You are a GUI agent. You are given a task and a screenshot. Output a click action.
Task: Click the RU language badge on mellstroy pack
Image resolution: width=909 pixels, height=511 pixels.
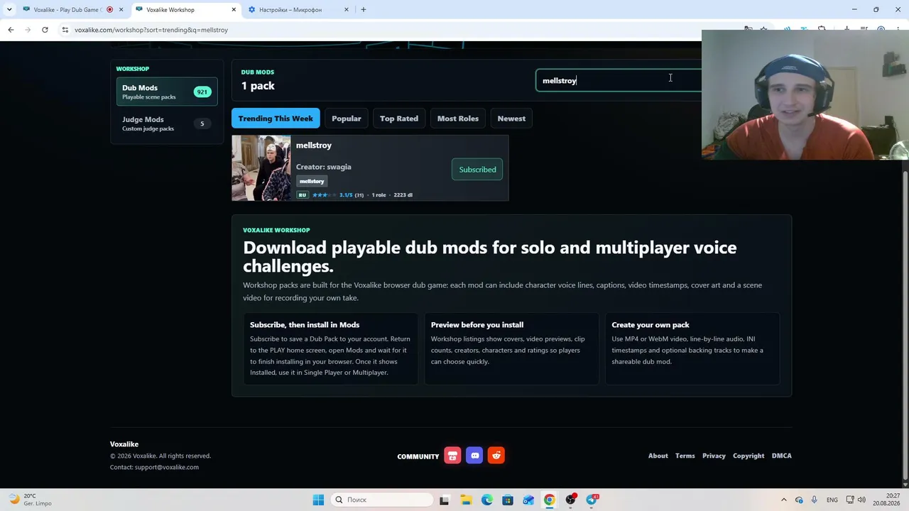pyautogui.click(x=303, y=195)
